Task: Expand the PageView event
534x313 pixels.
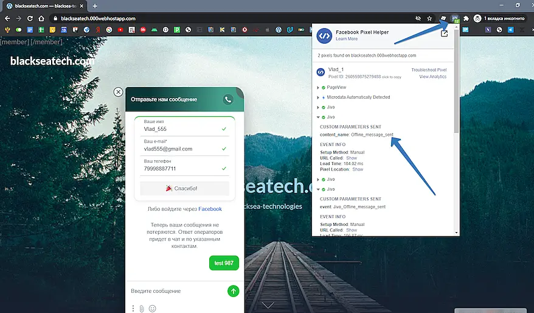Action: (318, 88)
